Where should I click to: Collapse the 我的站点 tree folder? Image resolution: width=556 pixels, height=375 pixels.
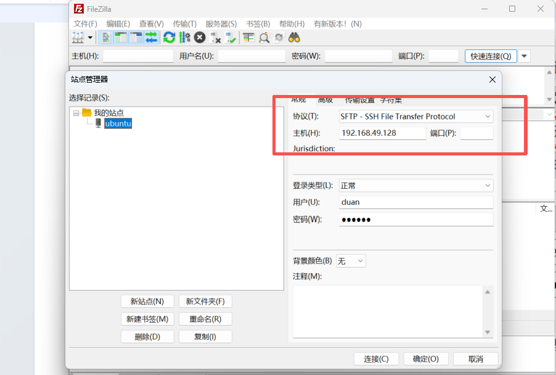pyautogui.click(x=76, y=113)
